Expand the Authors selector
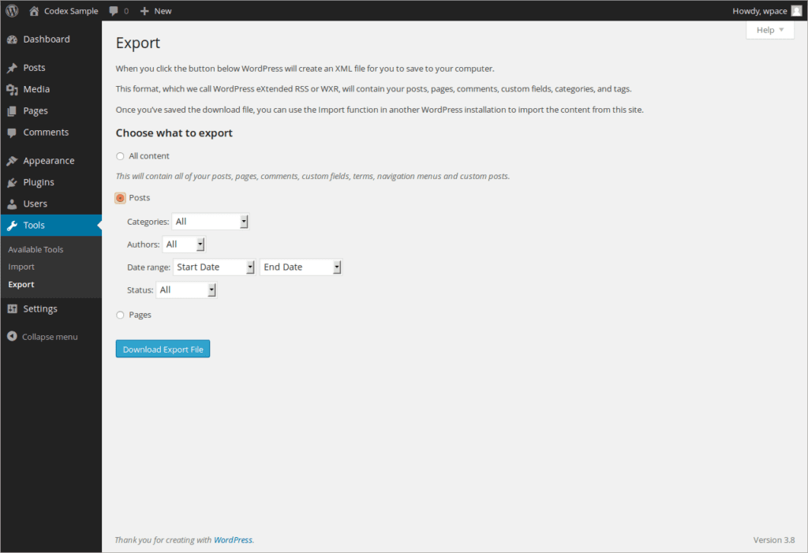The image size is (808, 553). point(183,244)
